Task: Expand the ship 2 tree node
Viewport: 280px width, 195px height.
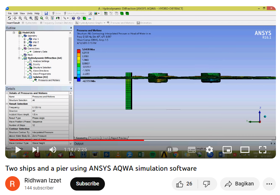Action: coord(25,42)
